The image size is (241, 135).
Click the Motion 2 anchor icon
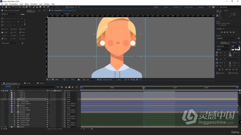click(x=25, y=24)
